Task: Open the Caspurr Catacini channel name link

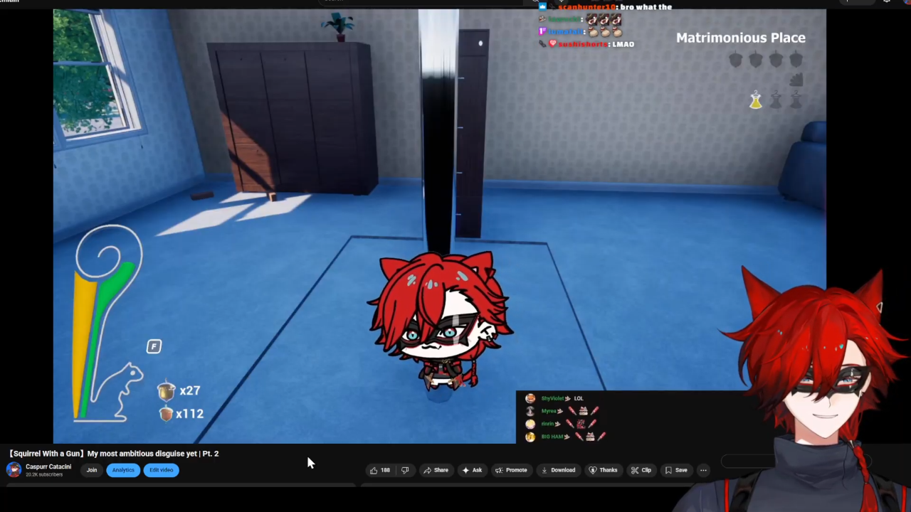Action: (48, 466)
